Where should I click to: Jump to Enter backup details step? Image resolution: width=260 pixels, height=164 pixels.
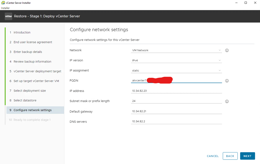click(x=28, y=52)
